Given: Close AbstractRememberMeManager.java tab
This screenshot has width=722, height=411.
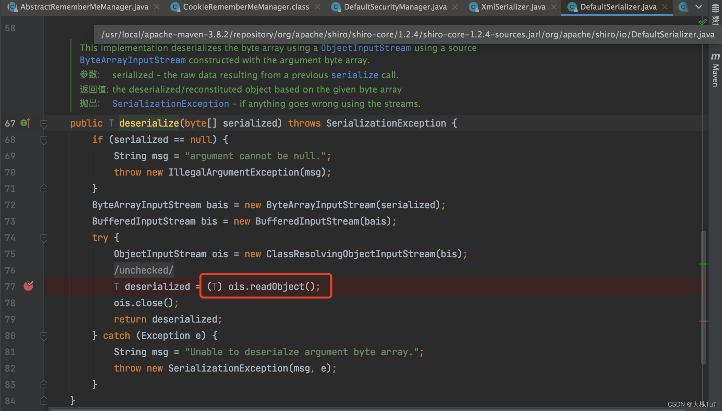Looking at the screenshot, I should 157,7.
